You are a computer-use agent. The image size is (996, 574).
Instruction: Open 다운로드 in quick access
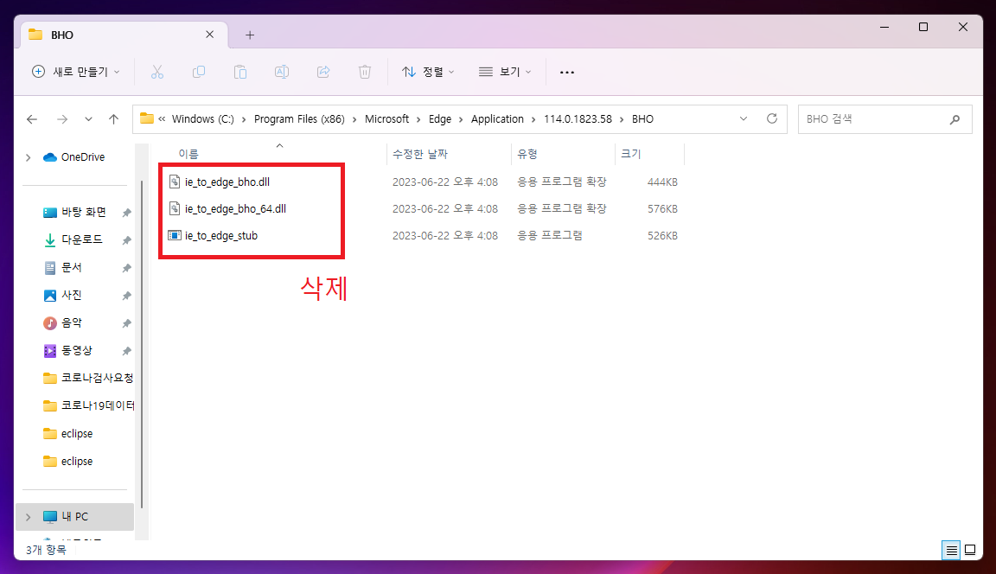(x=81, y=240)
